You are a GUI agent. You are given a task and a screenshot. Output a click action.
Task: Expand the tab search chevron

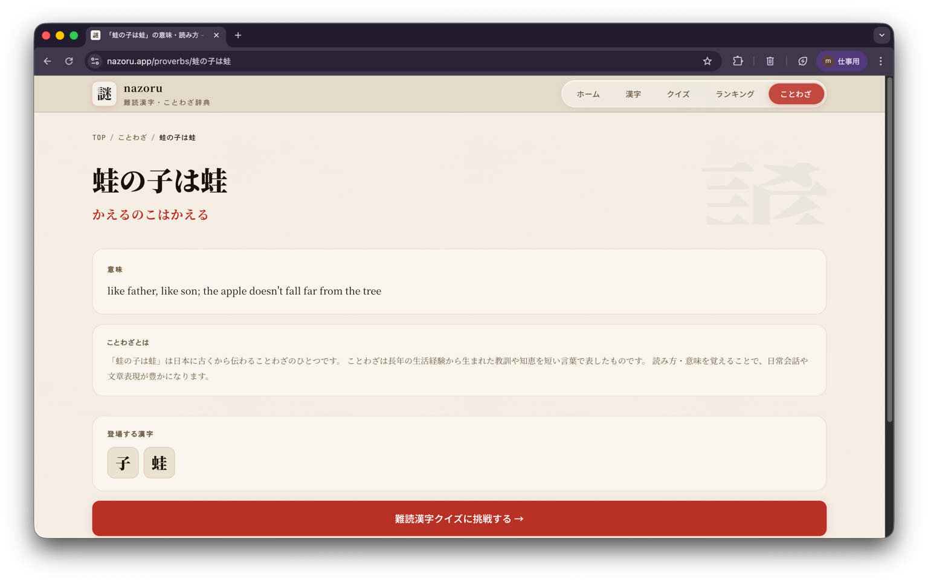pyautogui.click(x=881, y=35)
